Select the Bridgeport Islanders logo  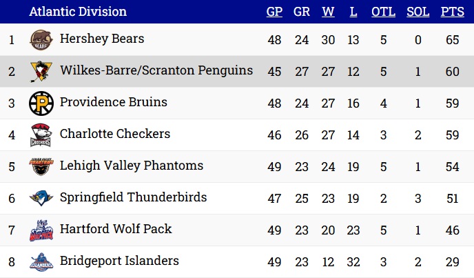(x=41, y=261)
